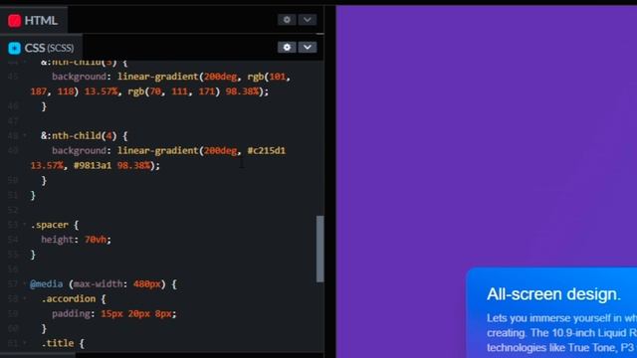The width and height of the screenshot is (637, 358).
Task: Click the 'All-screen design.' card heading
Action: pos(553,294)
